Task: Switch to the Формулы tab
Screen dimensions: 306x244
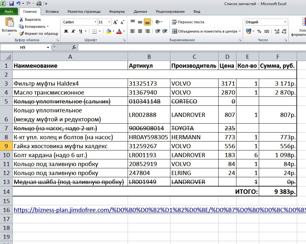Action: (117, 11)
